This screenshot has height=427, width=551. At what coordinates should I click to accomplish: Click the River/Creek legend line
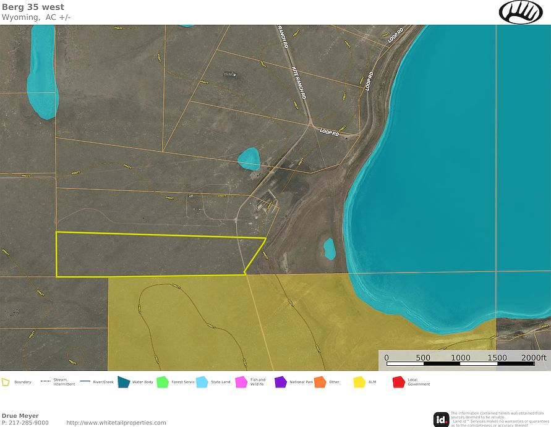(x=84, y=381)
